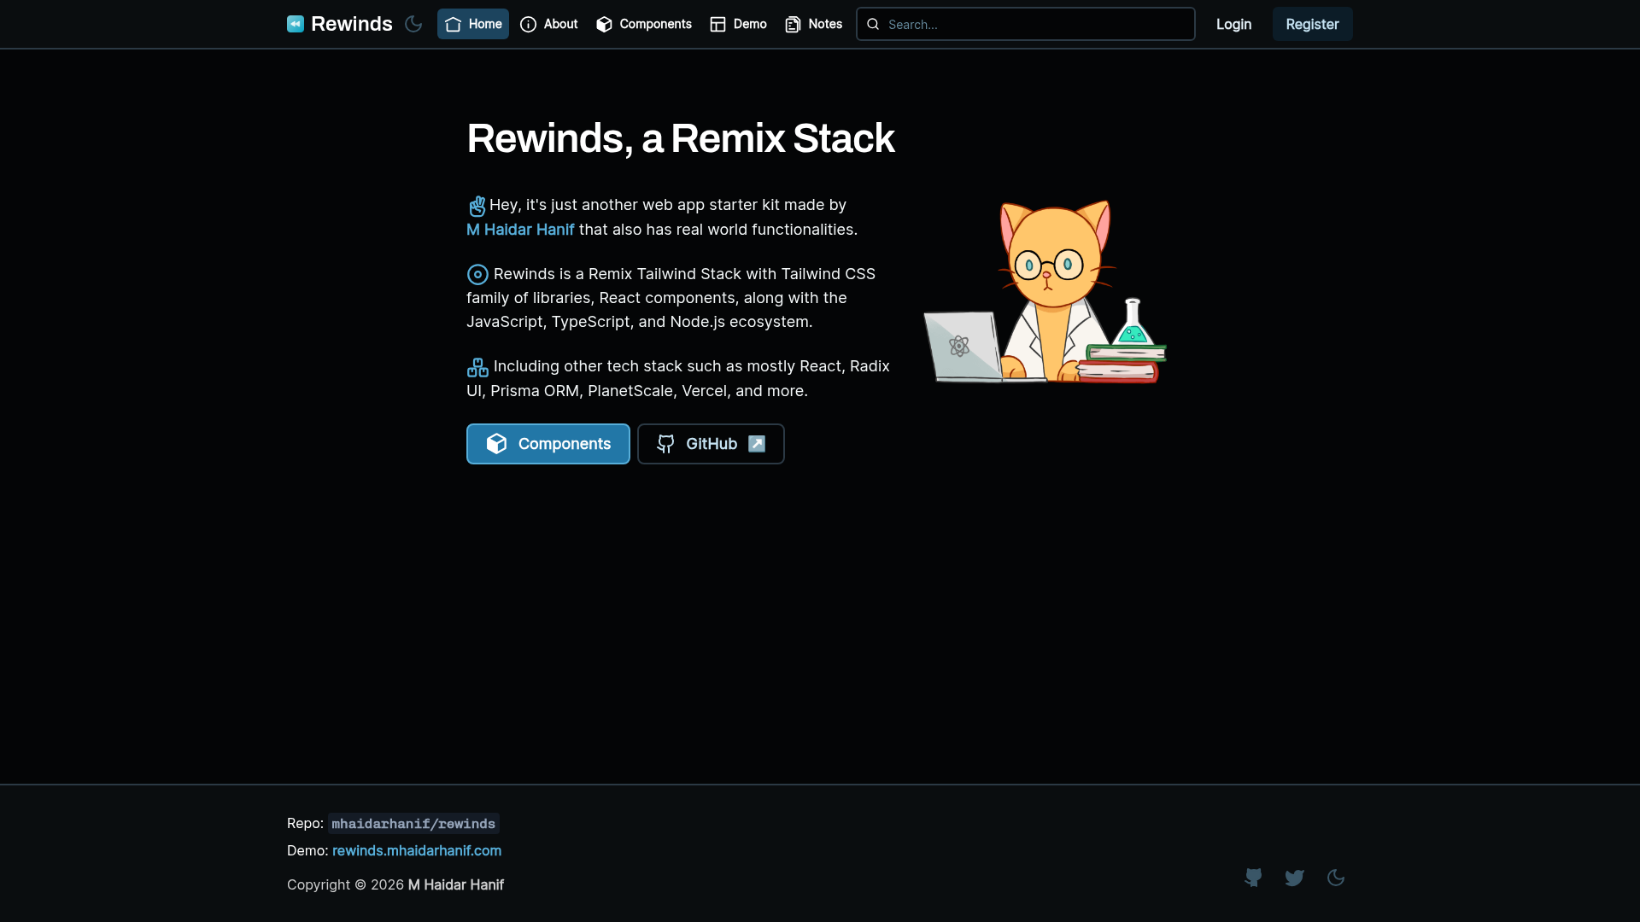Click the Register button
The width and height of the screenshot is (1640, 922).
1312,24
